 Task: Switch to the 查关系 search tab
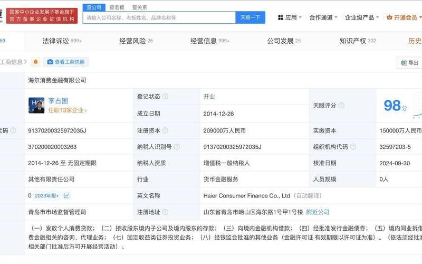139,7
